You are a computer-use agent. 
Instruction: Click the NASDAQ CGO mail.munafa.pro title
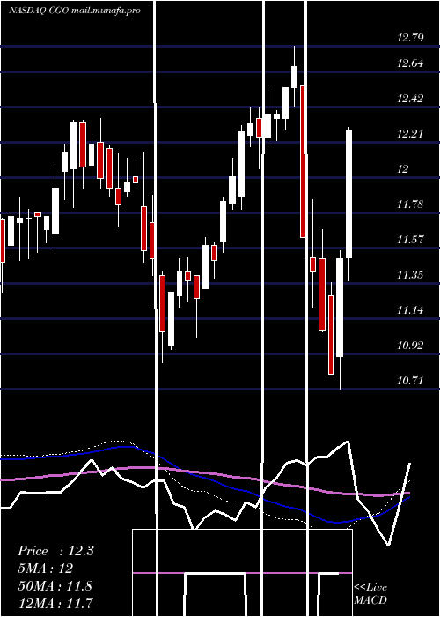click(74, 11)
